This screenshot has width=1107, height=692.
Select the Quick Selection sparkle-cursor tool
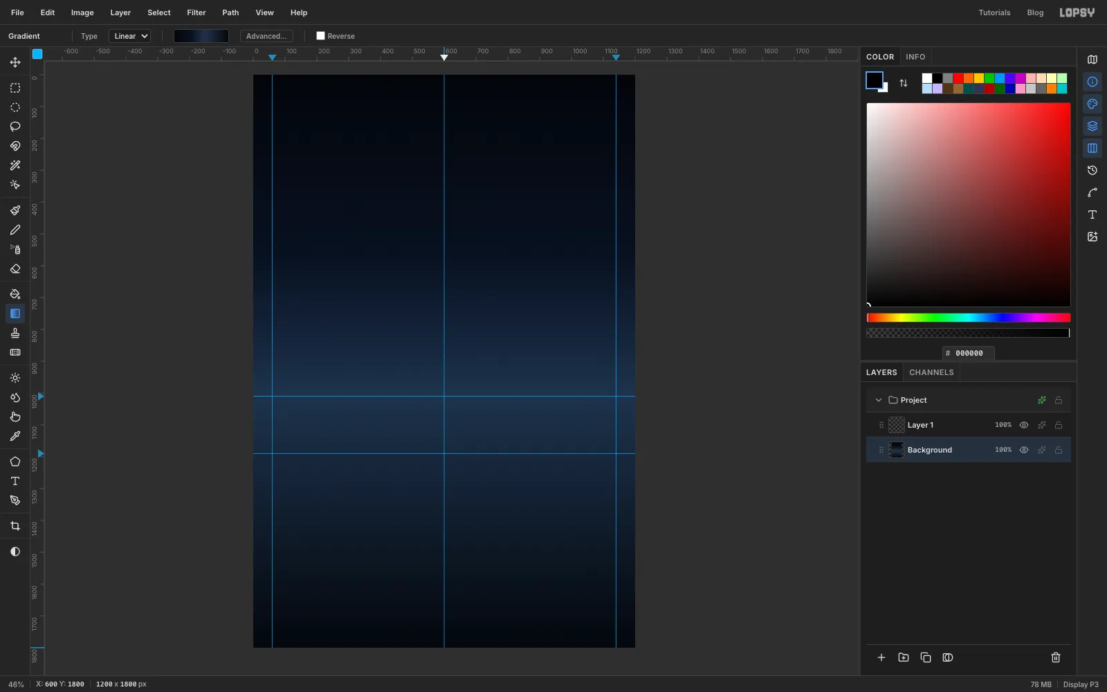click(15, 185)
